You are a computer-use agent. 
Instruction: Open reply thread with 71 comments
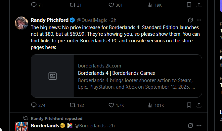tap(37, 5)
